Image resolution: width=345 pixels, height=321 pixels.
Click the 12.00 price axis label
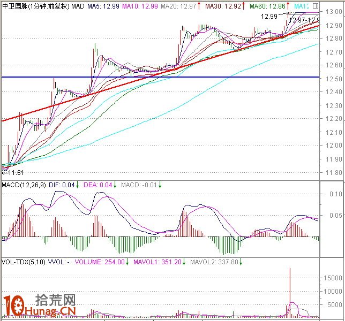coord(334,146)
